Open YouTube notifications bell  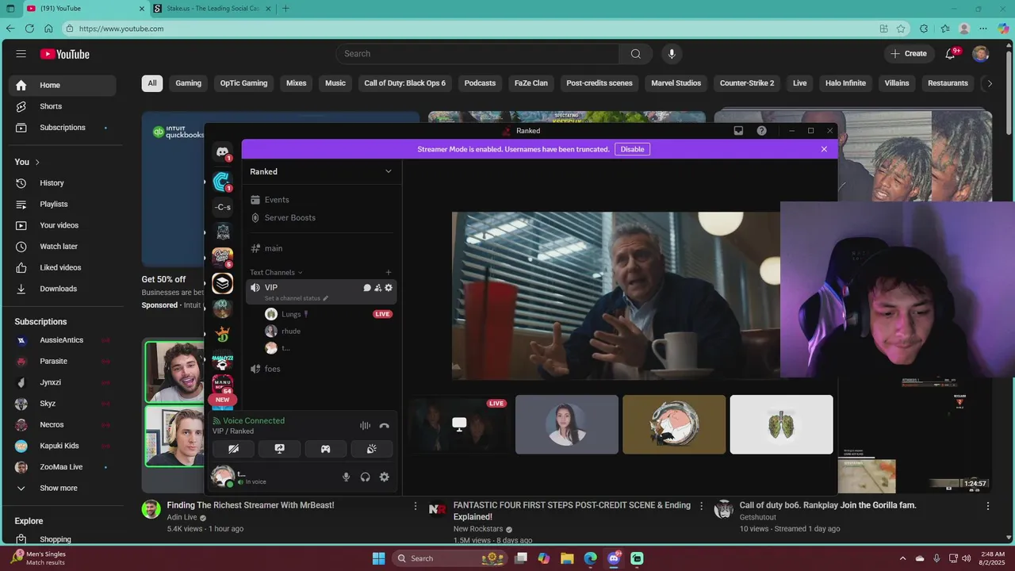pyautogui.click(x=950, y=54)
